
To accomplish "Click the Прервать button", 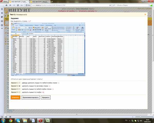I will click(x=46, y=97).
